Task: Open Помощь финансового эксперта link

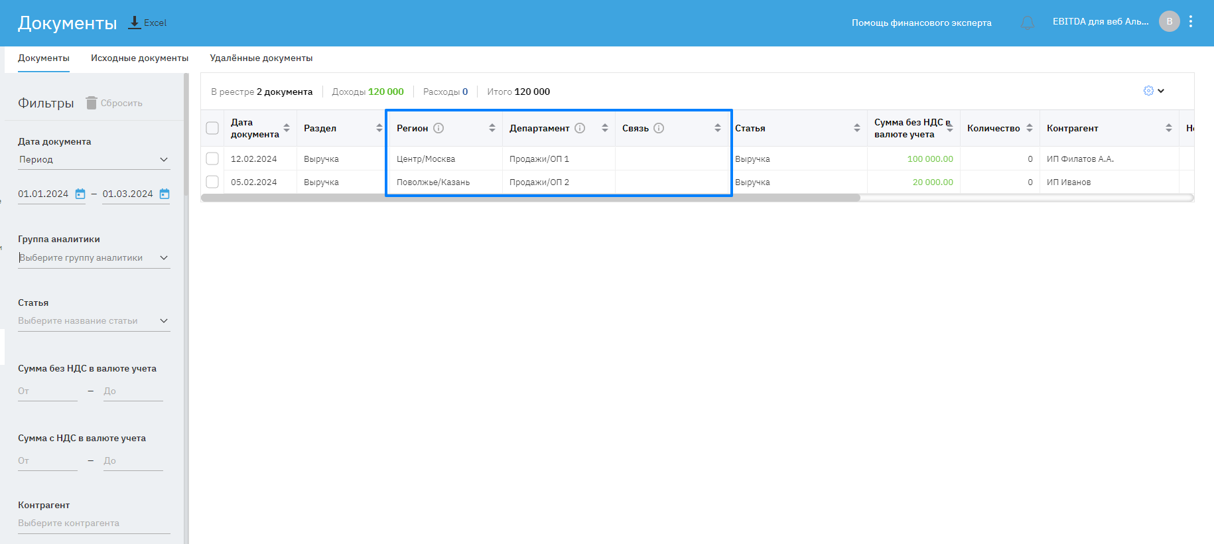Action: click(x=921, y=23)
